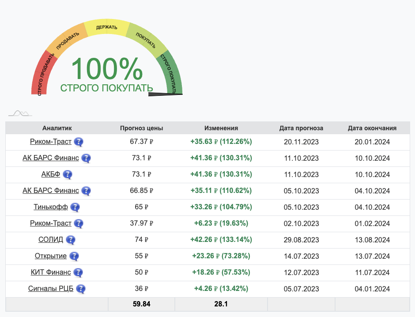Image resolution: width=415 pixels, height=317 pixels.
Task: Click the +33.26 ₽ (104.79%) change
Action: point(221,207)
